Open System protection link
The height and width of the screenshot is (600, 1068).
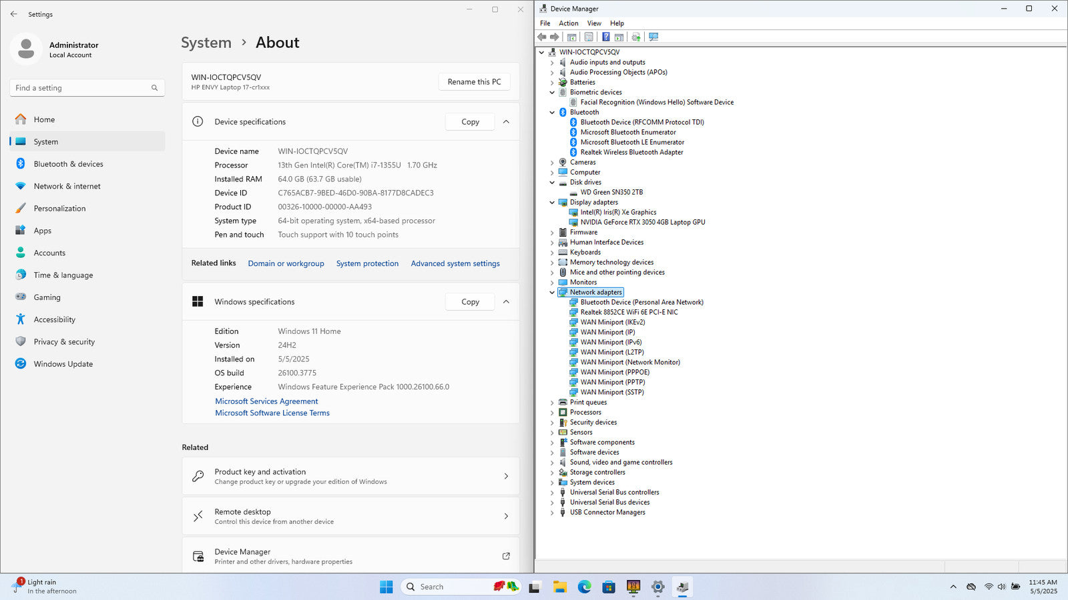click(x=367, y=263)
